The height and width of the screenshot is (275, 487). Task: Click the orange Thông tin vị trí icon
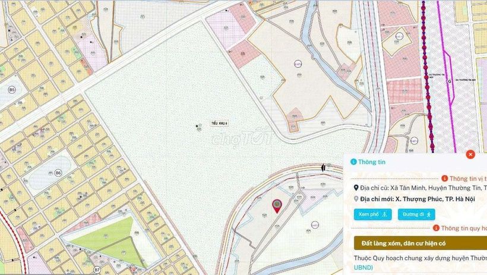[x=445, y=179]
